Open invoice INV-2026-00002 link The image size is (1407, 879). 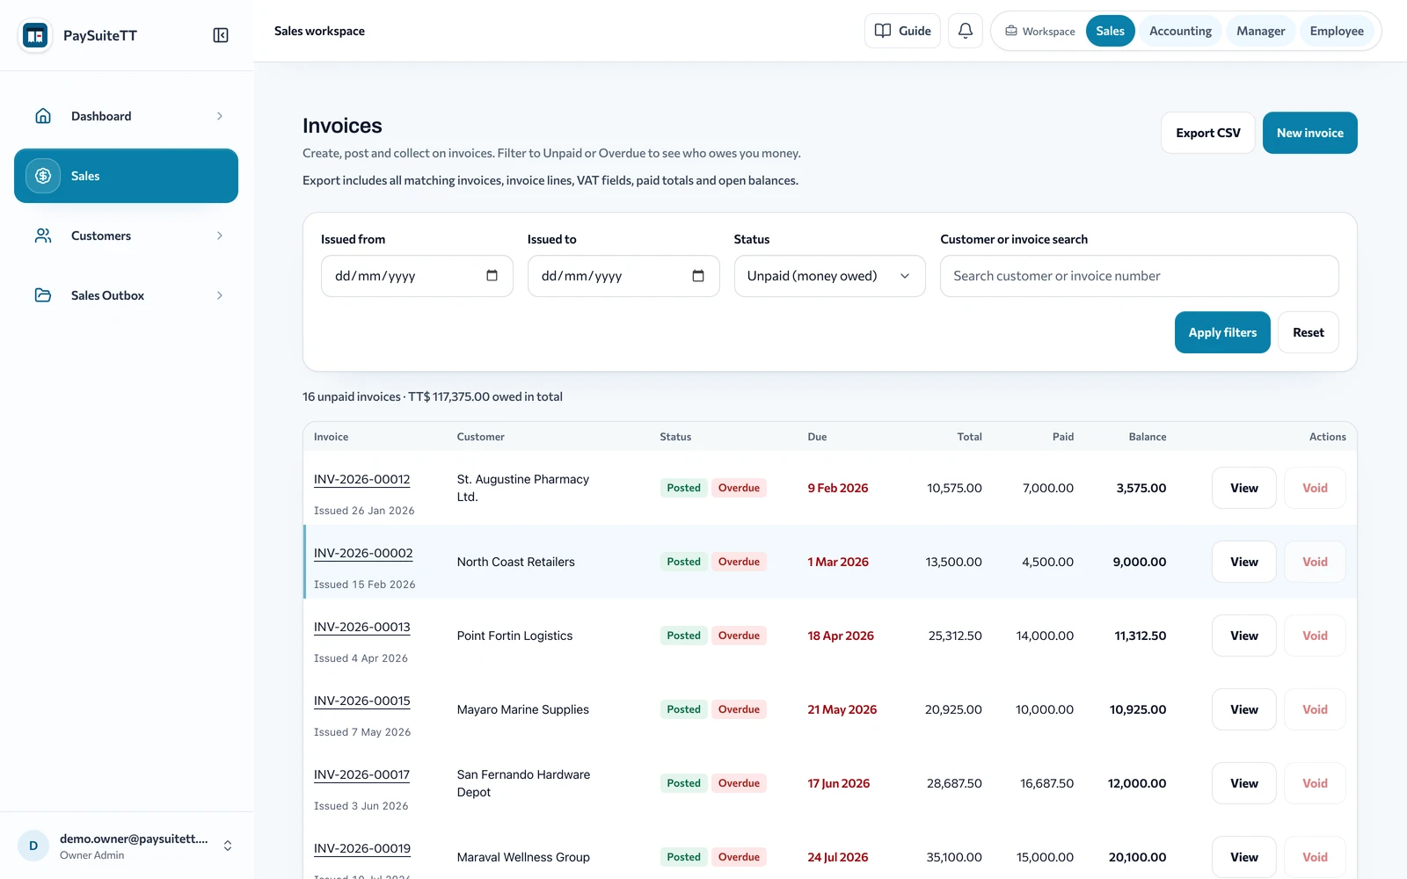pyautogui.click(x=363, y=553)
